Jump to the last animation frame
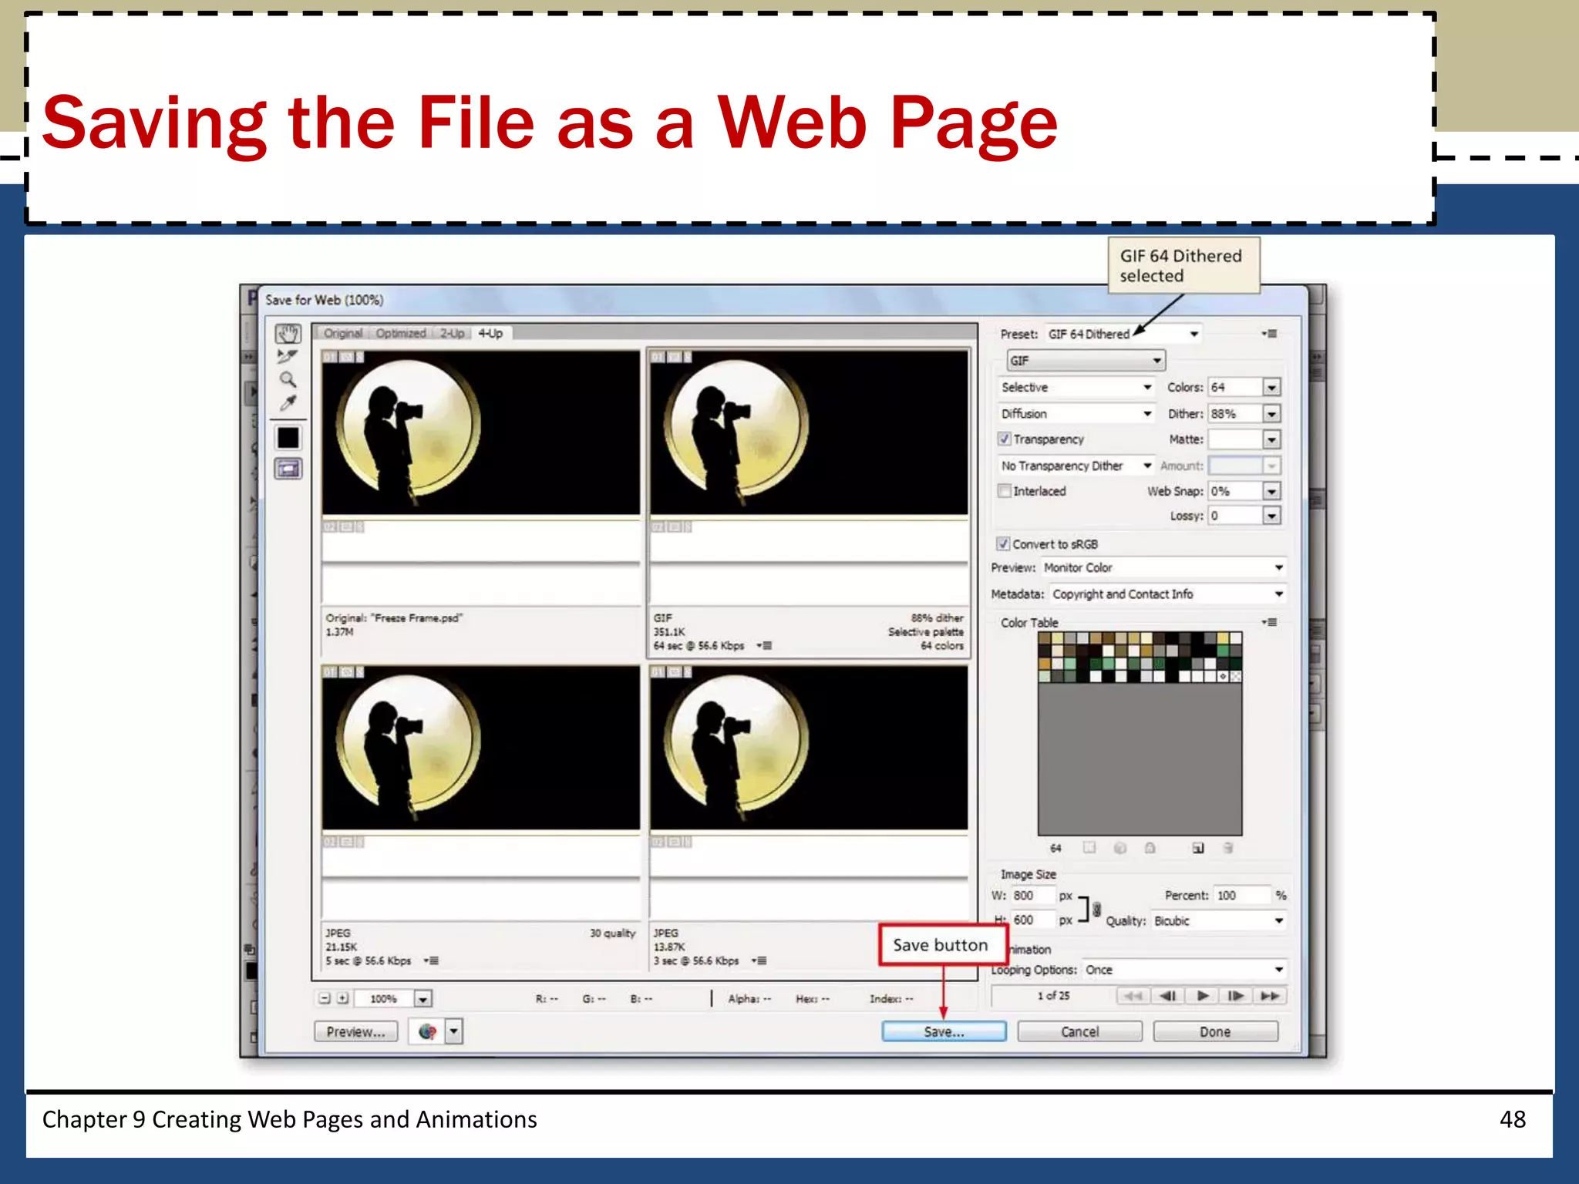This screenshot has height=1184, width=1579. tap(1269, 996)
